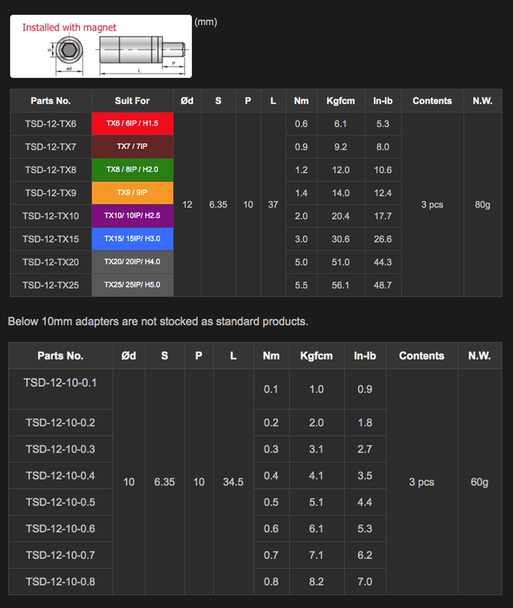Click part number TSD-12-10-0.8

pyautogui.click(x=60, y=582)
